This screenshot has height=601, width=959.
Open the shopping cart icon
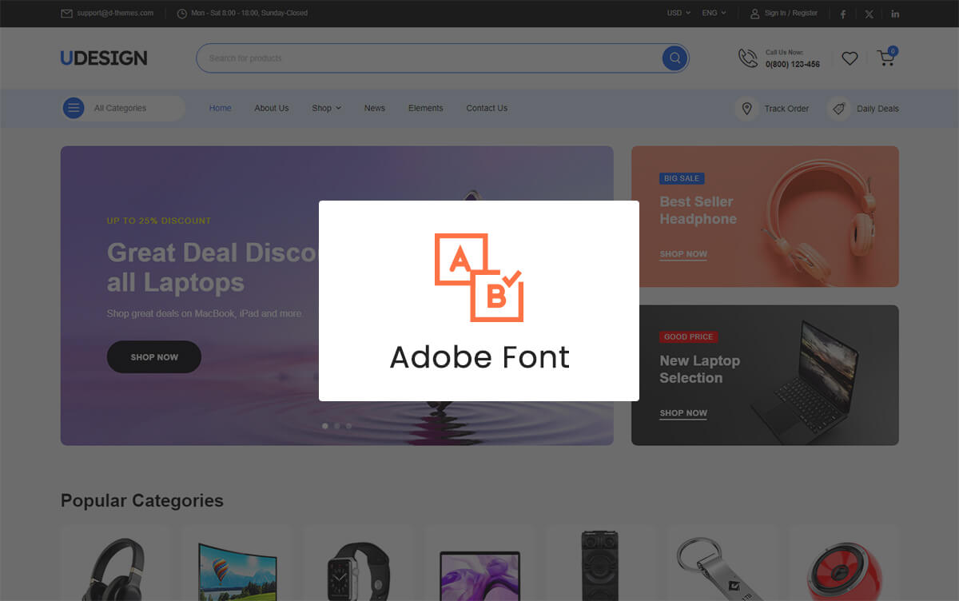coord(885,58)
